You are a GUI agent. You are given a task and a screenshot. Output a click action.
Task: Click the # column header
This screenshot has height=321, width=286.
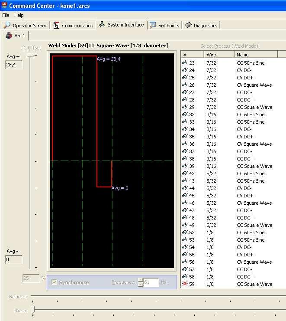pyautogui.click(x=192, y=55)
